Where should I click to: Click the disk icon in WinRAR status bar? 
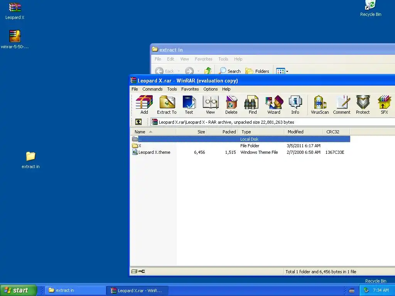click(x=134, y=271)
